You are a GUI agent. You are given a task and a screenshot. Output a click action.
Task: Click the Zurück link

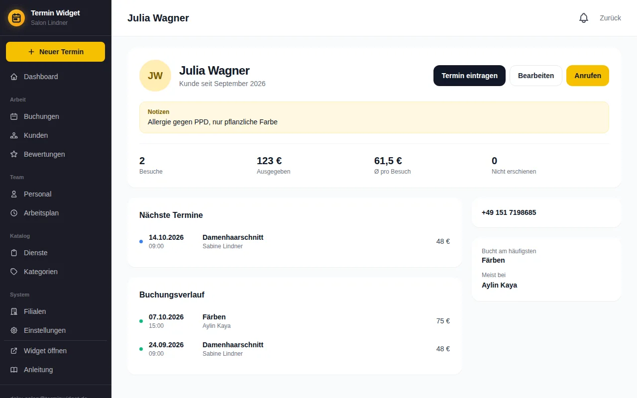(x=610, y=18)
